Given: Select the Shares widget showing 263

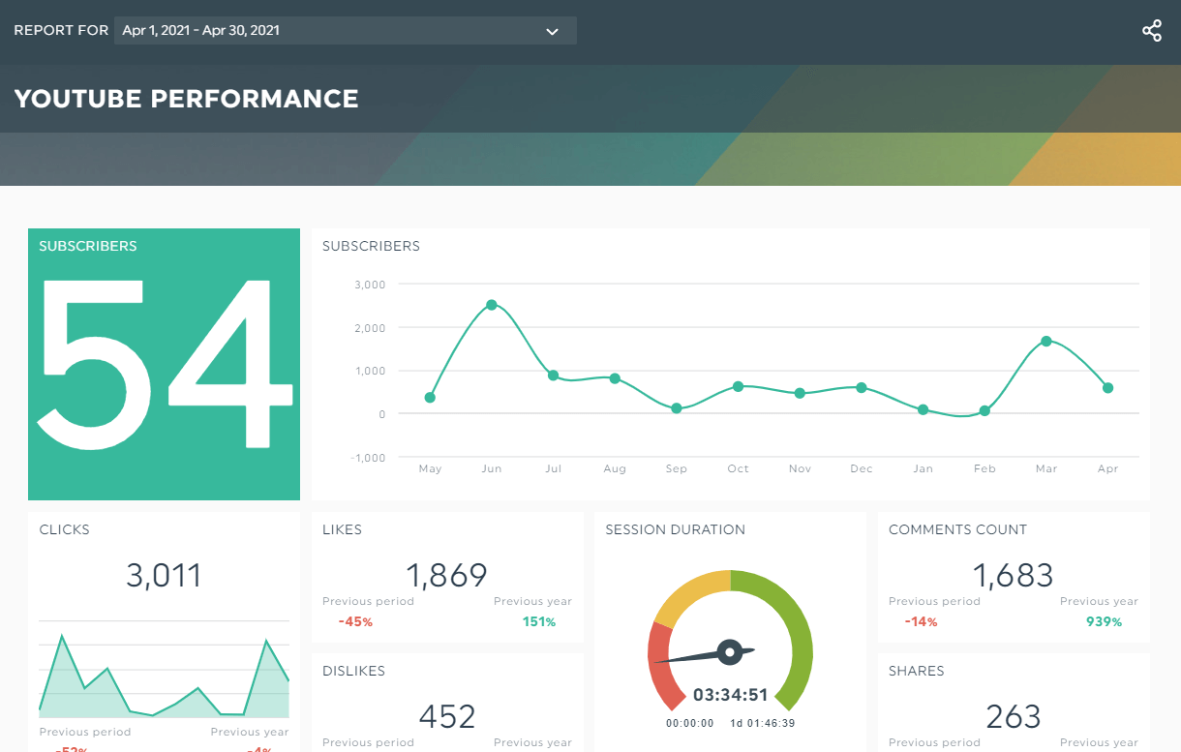Looking at the screenshot, I should (x=1014, y=703).
